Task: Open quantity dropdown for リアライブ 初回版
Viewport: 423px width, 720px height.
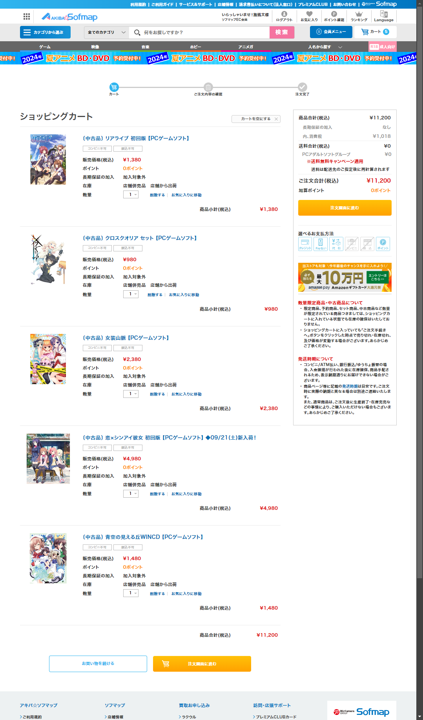Action: tap(131, 195)
